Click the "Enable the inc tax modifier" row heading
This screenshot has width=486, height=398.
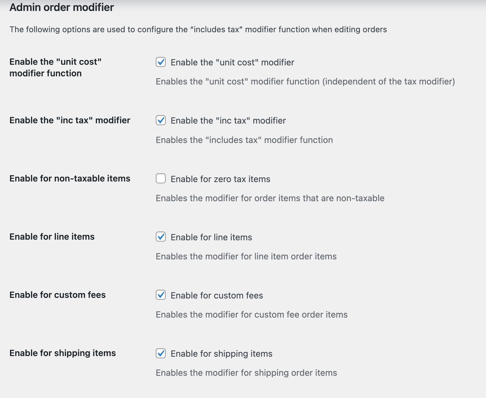coord(70,120)
